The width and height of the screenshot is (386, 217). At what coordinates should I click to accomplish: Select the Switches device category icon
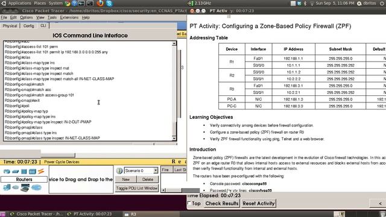click(x=15, y=171)
